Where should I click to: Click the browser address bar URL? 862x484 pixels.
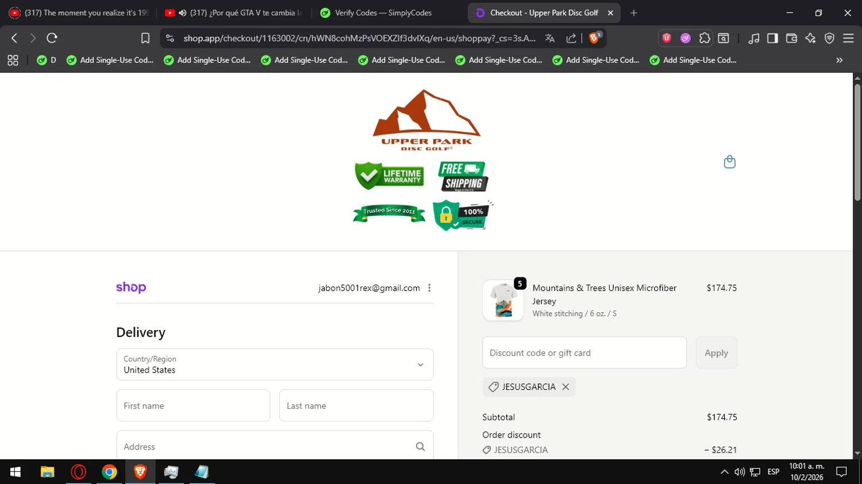359,38
